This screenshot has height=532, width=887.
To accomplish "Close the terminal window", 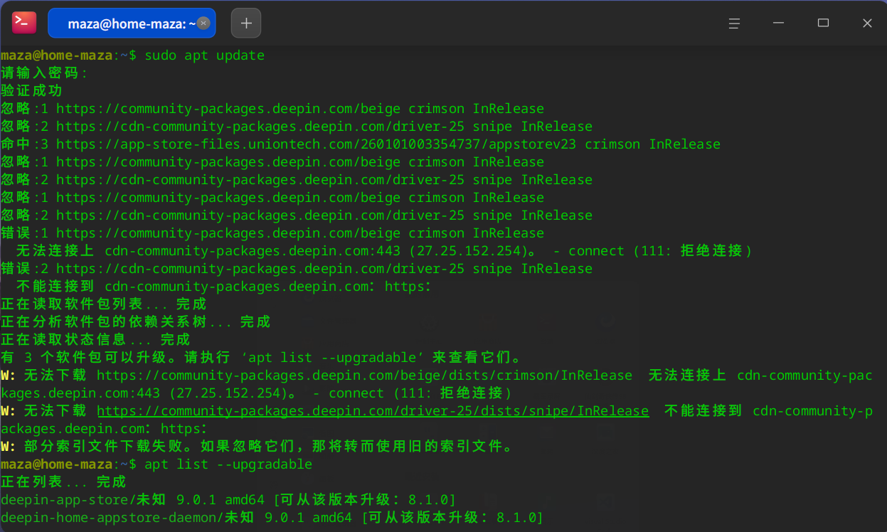I will [867, 23].
